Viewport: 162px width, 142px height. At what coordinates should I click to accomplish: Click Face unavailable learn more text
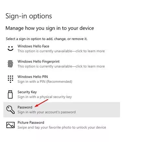click(x=61, y=51)
